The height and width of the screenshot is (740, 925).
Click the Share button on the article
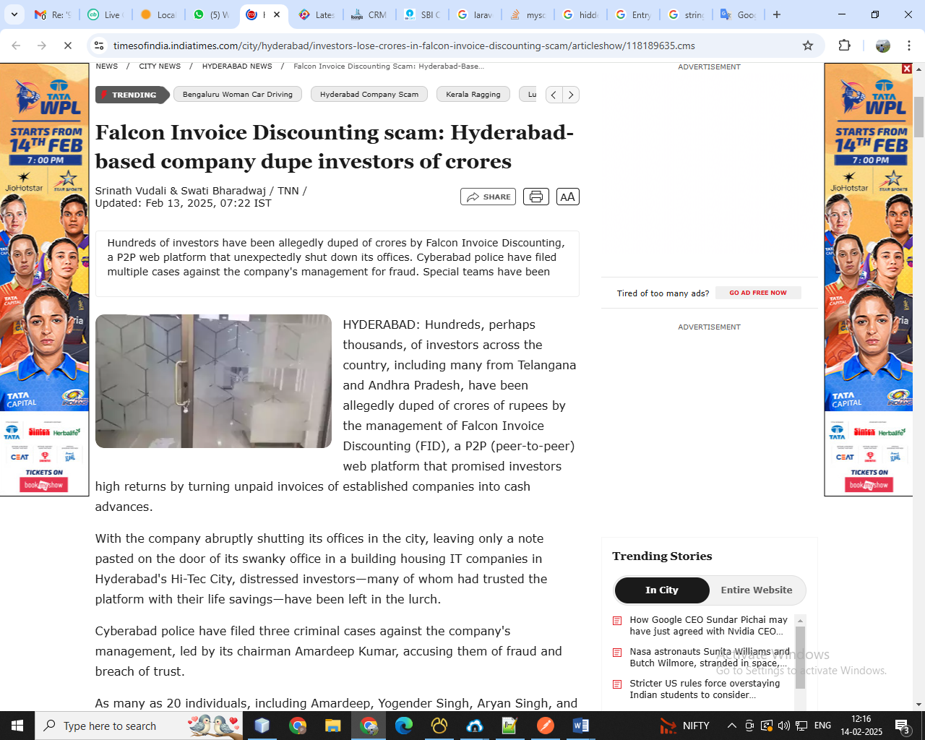point(488,197)
